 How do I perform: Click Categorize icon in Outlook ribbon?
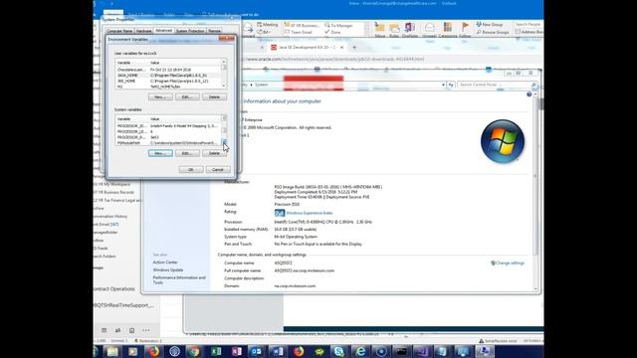[x=448, y=30]
